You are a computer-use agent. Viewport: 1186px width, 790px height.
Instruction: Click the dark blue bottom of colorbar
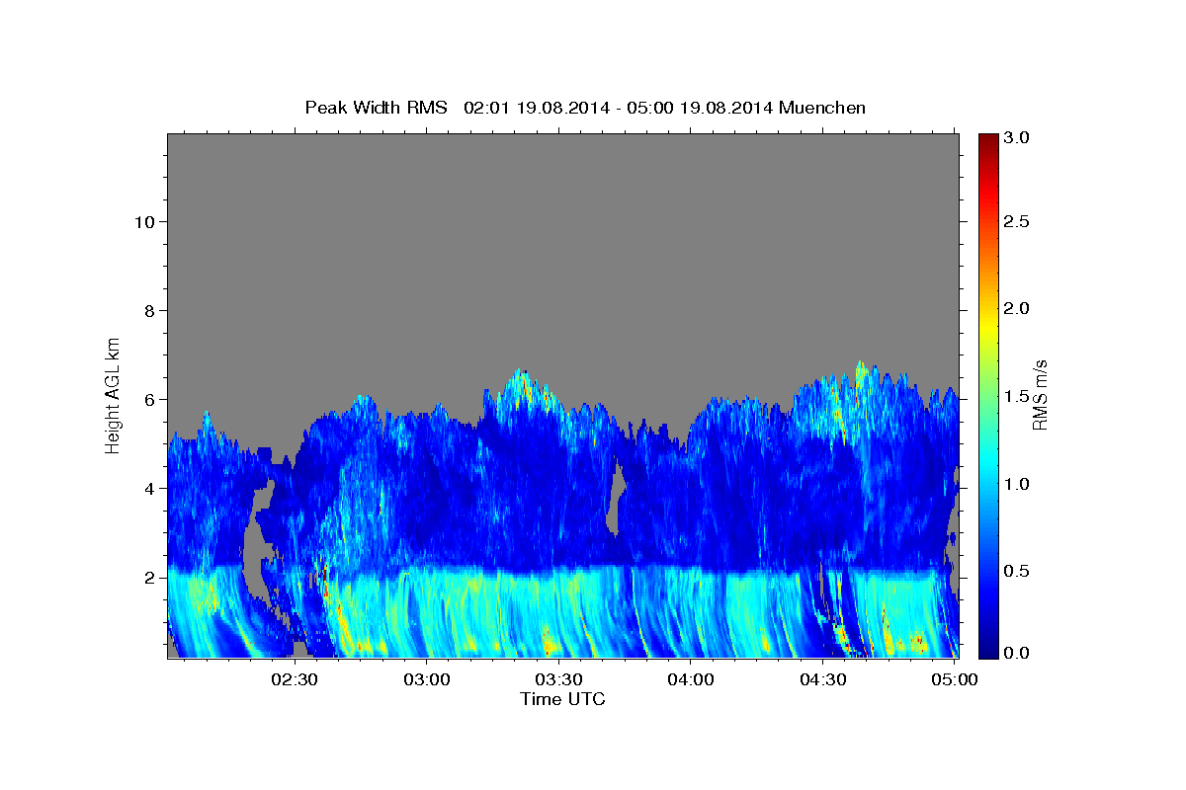coord(987,651)
